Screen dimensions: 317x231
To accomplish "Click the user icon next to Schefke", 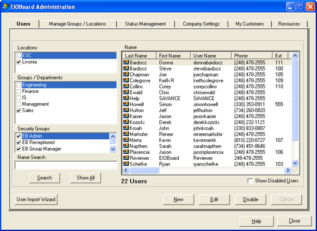I will pyautogui.click(x=126, y=163).
